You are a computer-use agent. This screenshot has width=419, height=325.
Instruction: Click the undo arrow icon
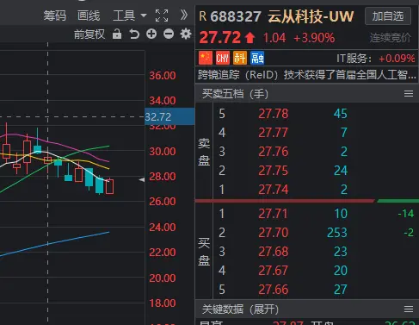[x=134, y=34]
